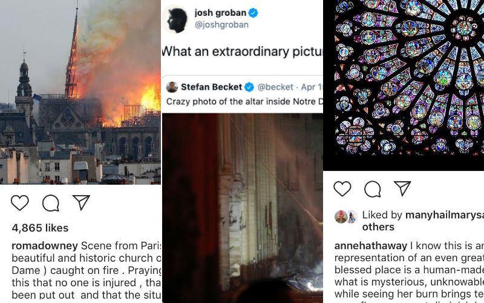Open the annehathaway username link
This screenshot has height=303, width=484.
coord(371,246)
